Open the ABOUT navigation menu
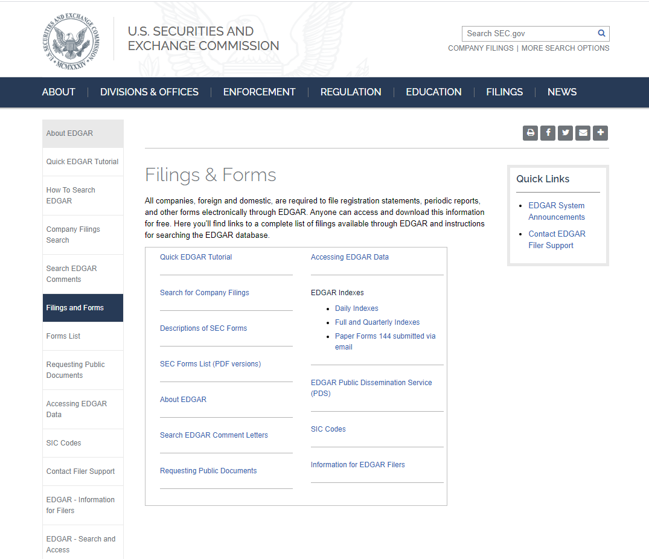649x559 pixels. (x=59, y=92)
